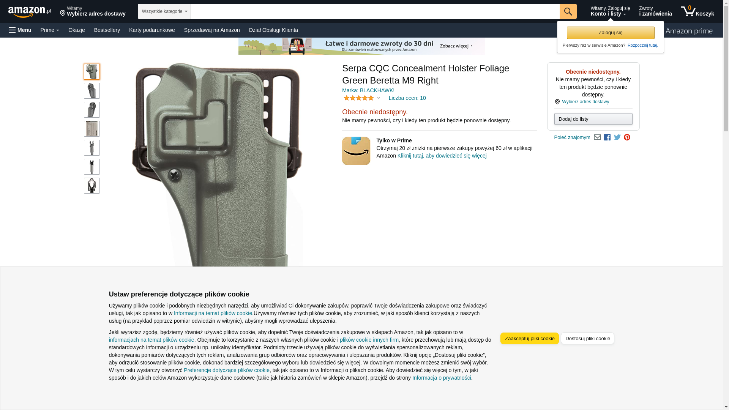Click the Dostosuj pliki cookie button
The width and height of the screenshot is (729, 410).
coord(587,338)
